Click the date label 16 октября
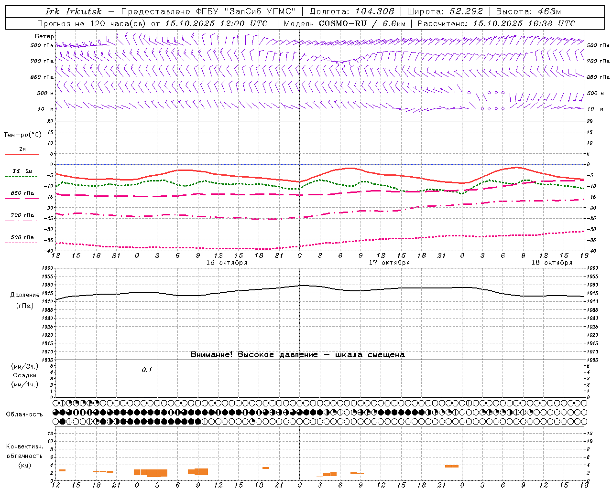Image resolution: width=612 pixels, height=489 pixels. [227, 263]
